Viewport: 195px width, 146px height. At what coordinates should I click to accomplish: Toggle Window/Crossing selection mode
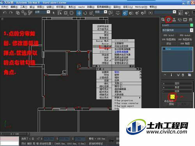[72, 13]
